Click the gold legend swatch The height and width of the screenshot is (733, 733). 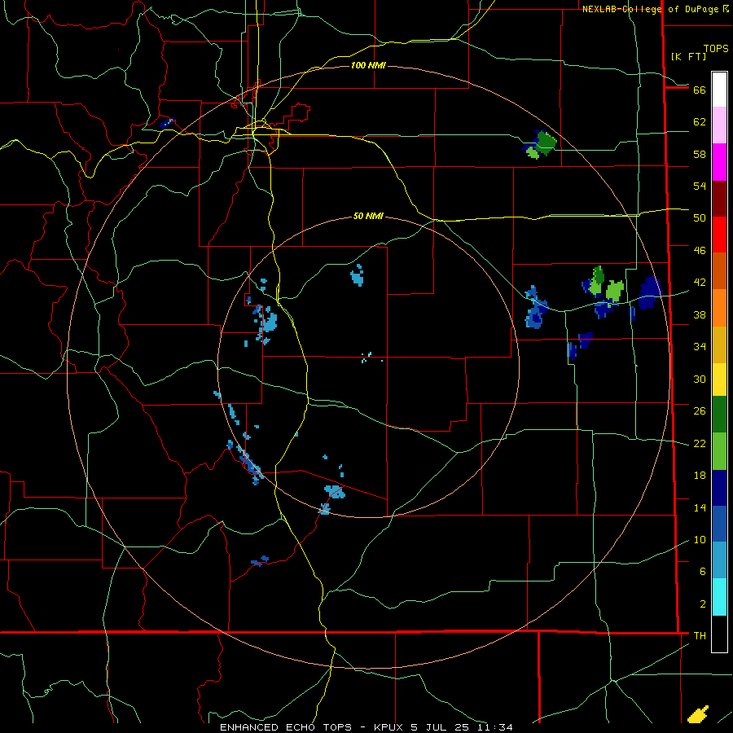click(x=719, y=345)
